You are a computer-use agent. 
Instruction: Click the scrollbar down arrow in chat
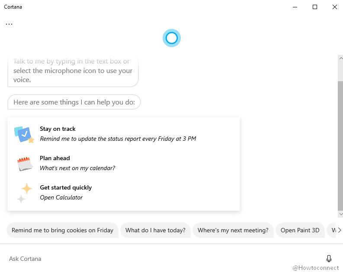pos(340,214)
